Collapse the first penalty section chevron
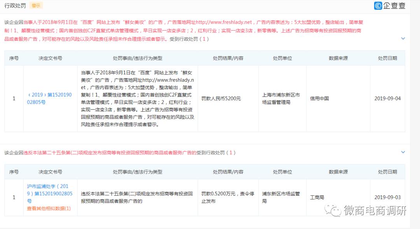Screen dimensions: 420x229 tap(403, 38)
